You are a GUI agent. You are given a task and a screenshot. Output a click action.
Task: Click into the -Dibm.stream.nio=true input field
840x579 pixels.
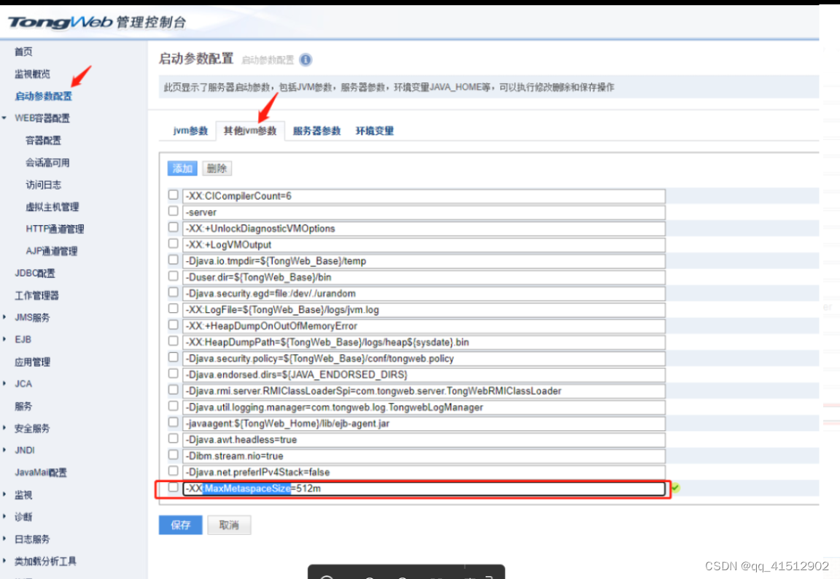coord(424,456)
